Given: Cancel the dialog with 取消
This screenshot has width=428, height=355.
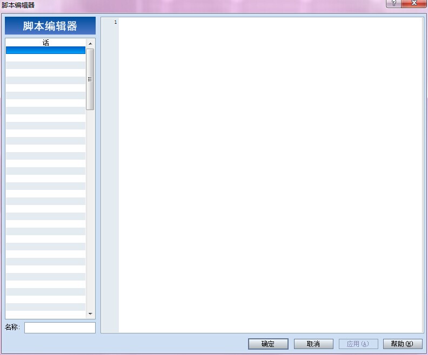Looking at the screenshot, I should coord(313,344).
